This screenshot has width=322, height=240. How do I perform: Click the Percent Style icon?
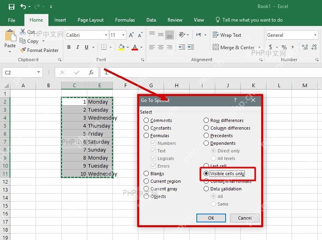point(284,48)
